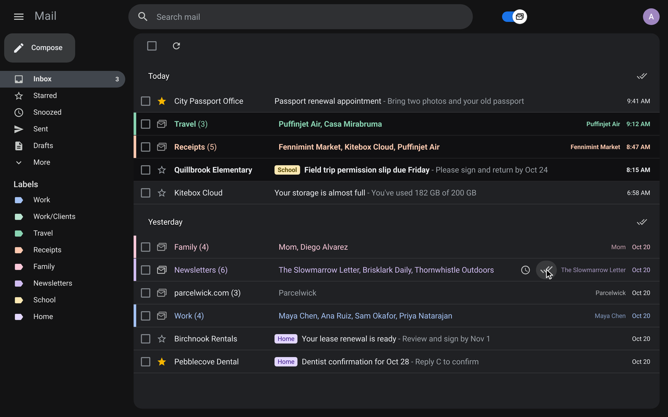The width and height of the screenshot is (668, 417).
Task: Open the Sent folder
Action: pyautogui.click(x=63, y=129)
